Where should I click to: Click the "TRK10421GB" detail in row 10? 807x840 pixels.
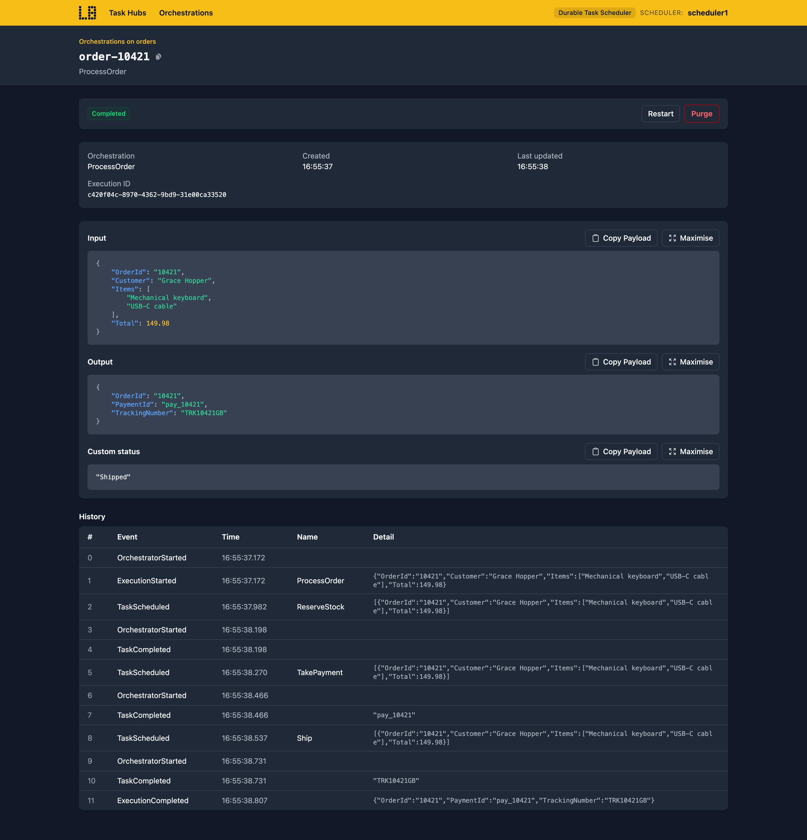pyautogui.click(x=396, y=781)
